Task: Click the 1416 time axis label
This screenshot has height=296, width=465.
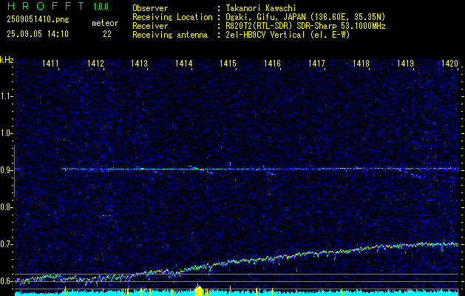Action: pyautogui.click(x=272, y=63)
